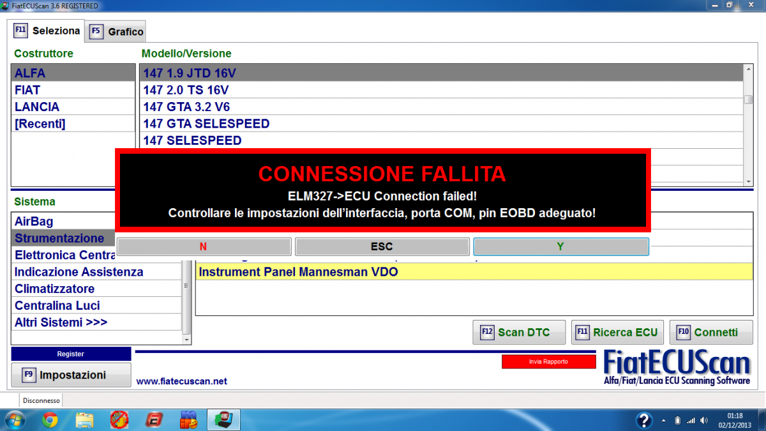Screen dimensions: 766x431
Task: Open the Windows Start menu
Action: 14,420
